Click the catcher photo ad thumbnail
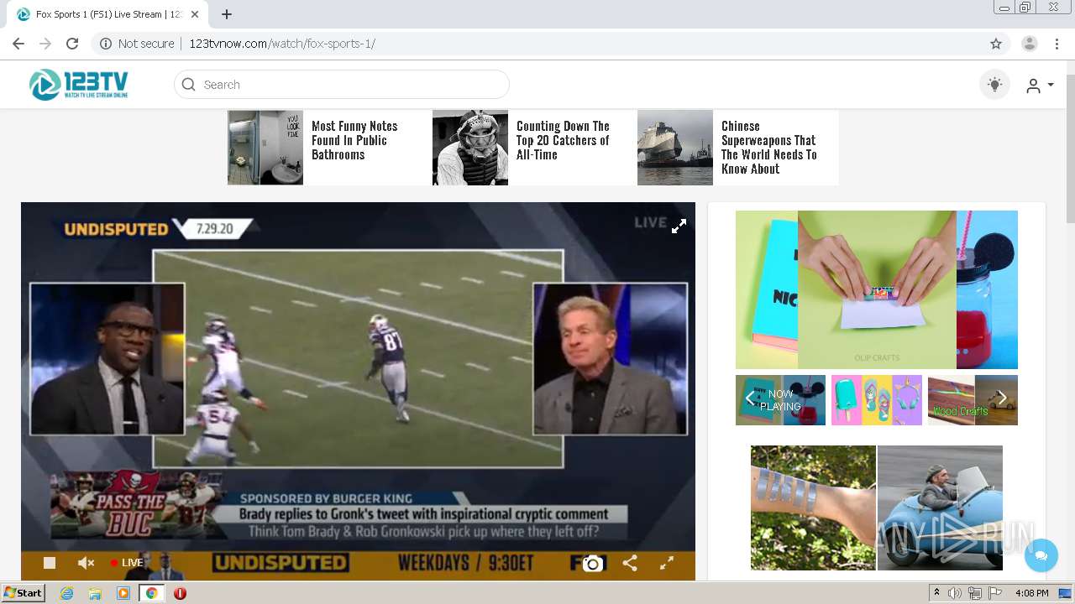1075x604 pixels. point(470,148)
